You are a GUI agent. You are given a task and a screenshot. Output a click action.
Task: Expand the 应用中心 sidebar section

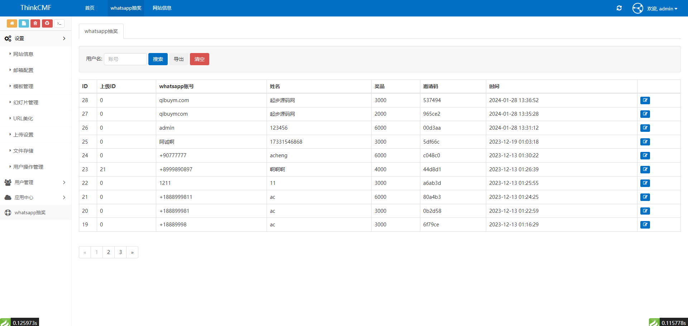pos(35,197)
